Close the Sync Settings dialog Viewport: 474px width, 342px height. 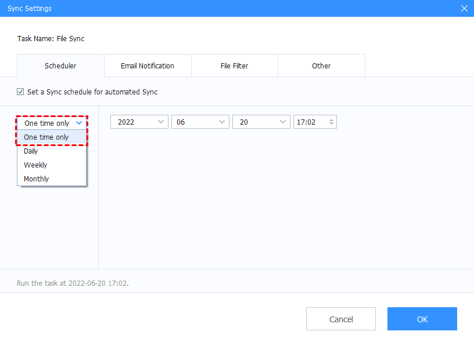point(464,8)
